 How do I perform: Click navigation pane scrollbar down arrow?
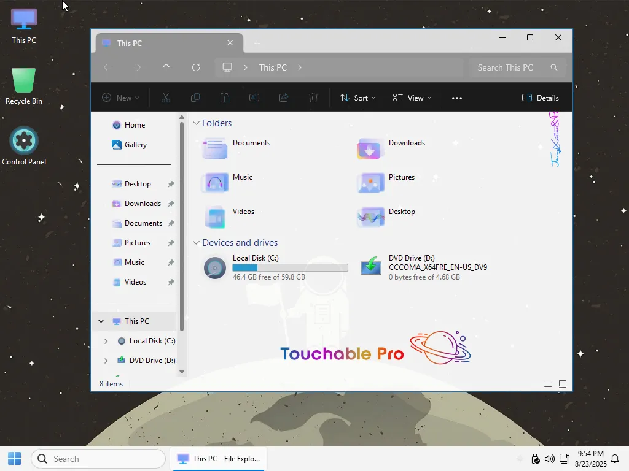(182, 372)
